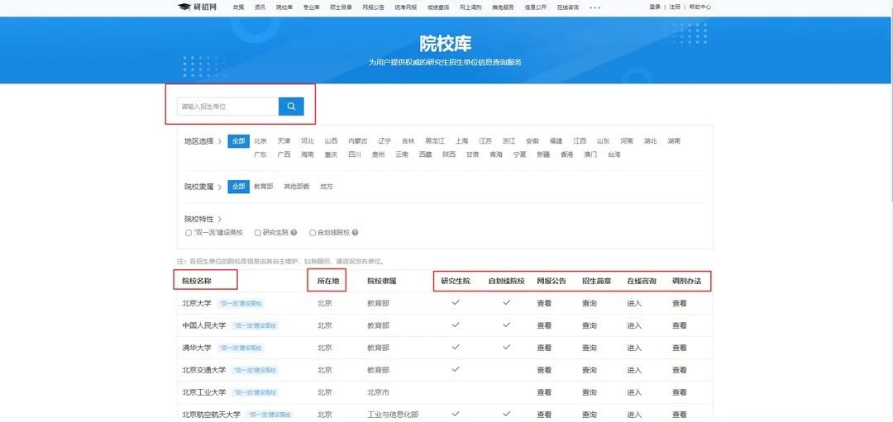This screenshot has width=893, height=422.
Task: Click help icon next to 研究生院 checkbox
Action: click(x=296, y=233)
